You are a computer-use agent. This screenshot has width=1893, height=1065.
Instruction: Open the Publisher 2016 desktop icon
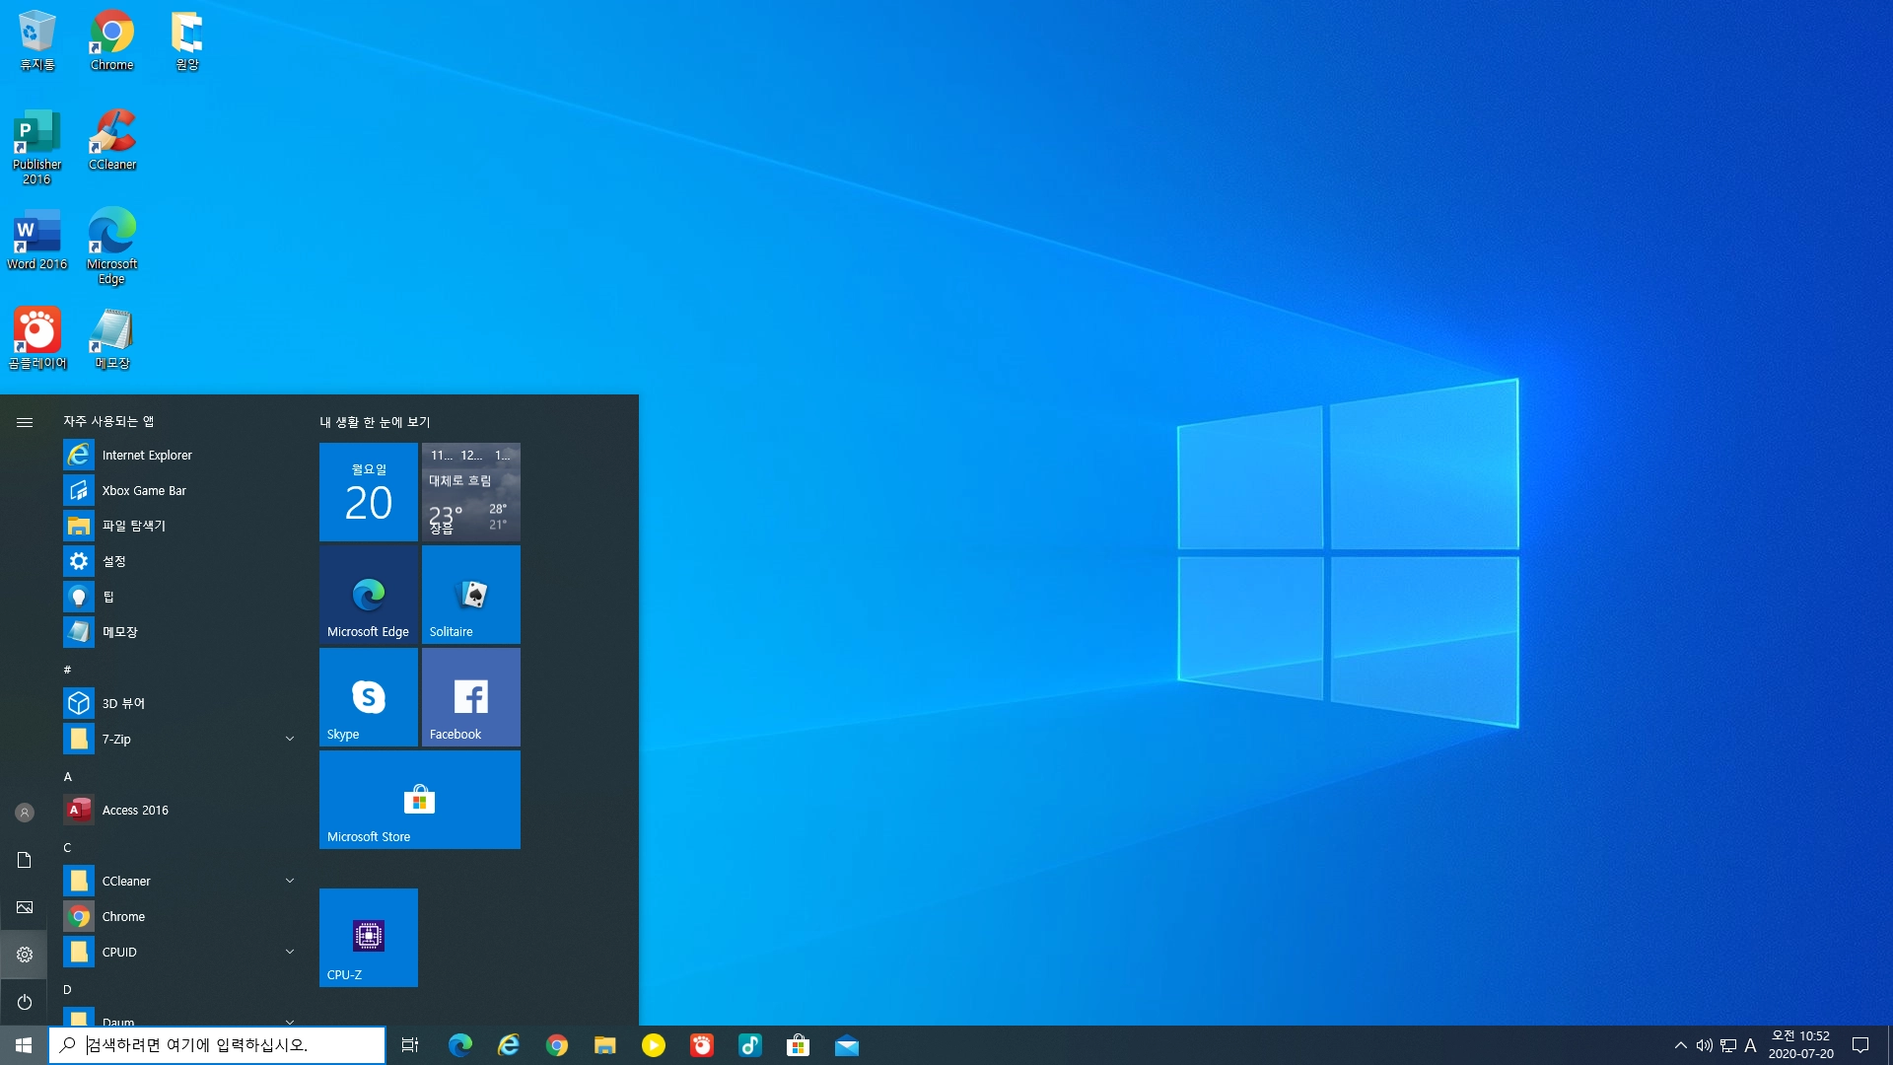[x=36, y=147]
